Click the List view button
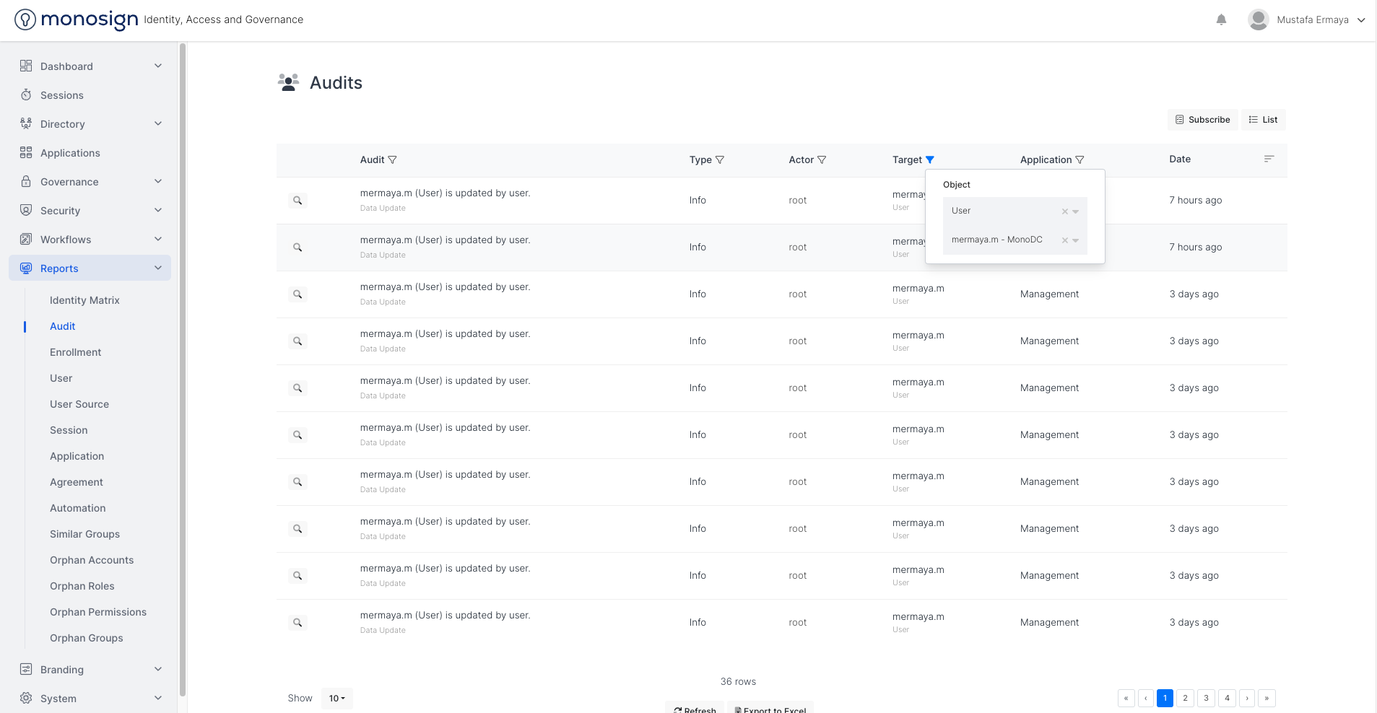The image size is (1377, 713). point(1264,120)
